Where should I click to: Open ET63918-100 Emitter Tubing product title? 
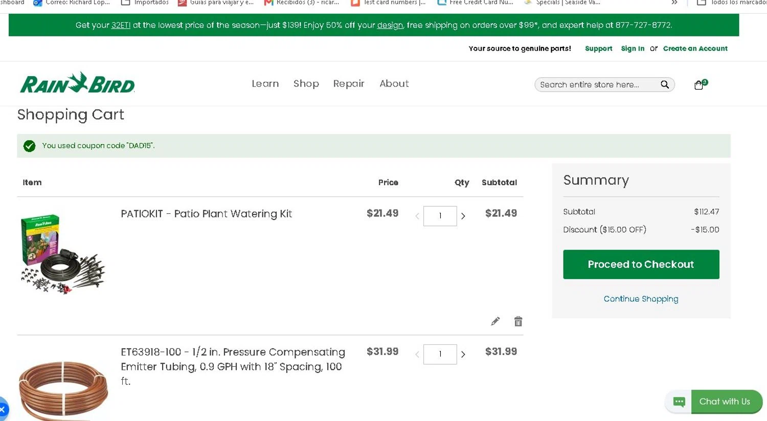[233, 366]
